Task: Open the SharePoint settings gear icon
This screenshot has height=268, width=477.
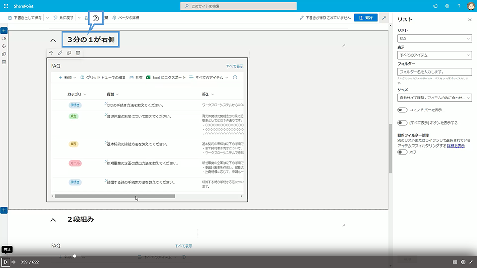Action: point(447,6)
